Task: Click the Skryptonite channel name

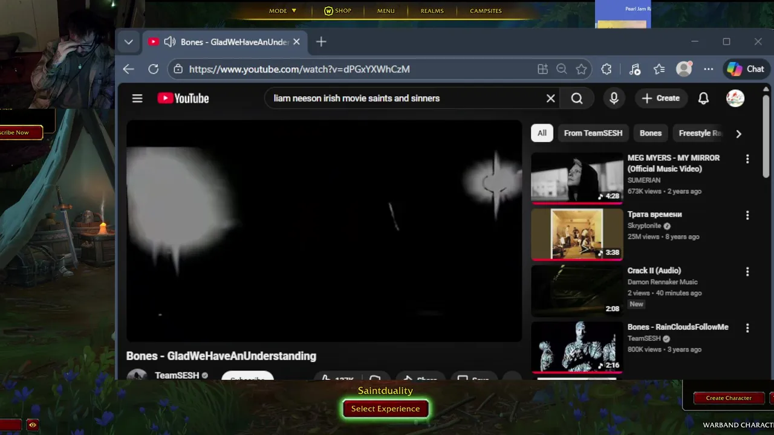Action: pos(645,225)
